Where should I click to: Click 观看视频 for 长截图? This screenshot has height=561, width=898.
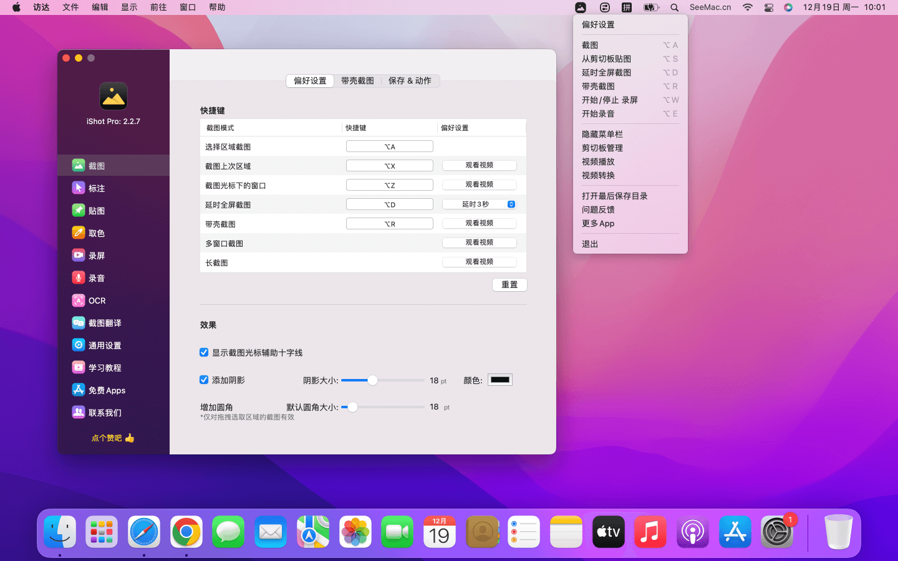tap(480, 262)
